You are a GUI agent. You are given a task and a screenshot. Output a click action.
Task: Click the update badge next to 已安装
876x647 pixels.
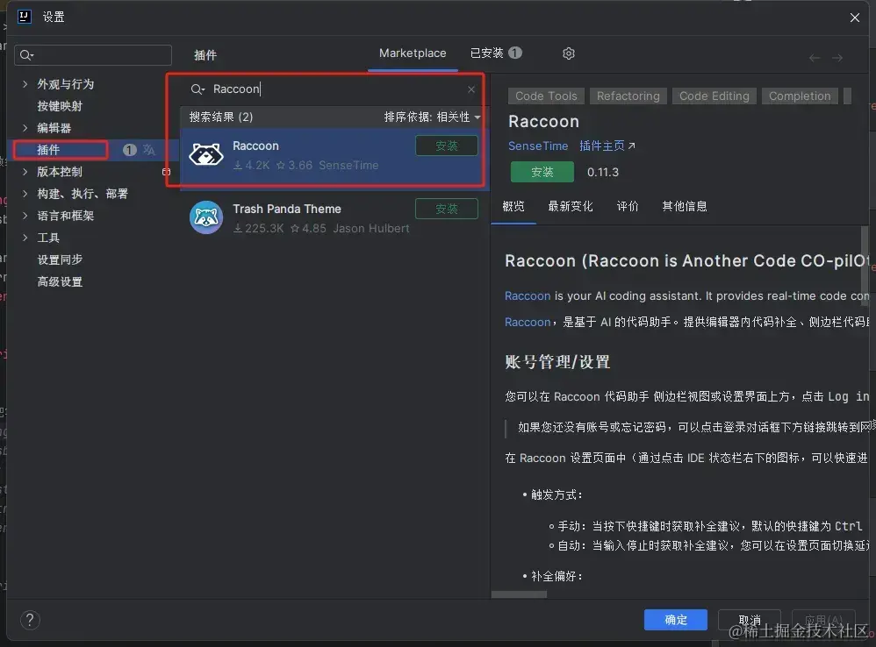point(515,53)
